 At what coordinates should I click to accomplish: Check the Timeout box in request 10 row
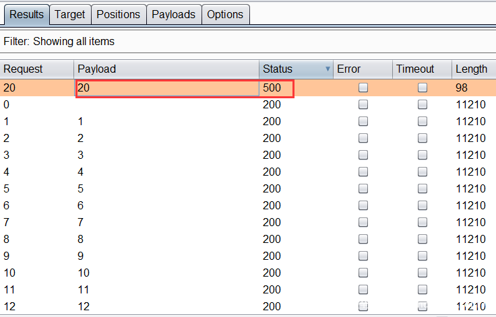point(423,273)
